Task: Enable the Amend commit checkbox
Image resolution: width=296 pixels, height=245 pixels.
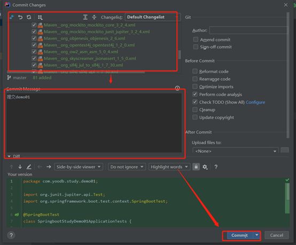Action: [x=196, y=39]
